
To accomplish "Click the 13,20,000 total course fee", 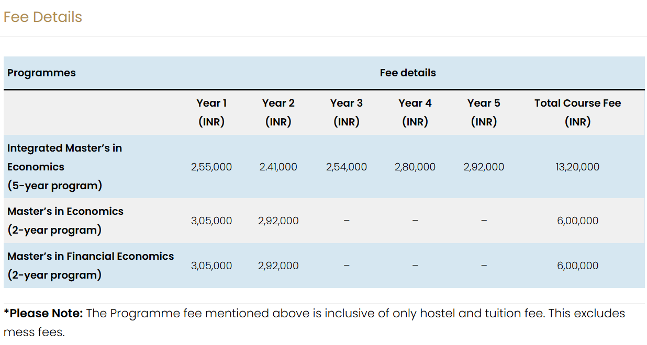I will (577, 167).
